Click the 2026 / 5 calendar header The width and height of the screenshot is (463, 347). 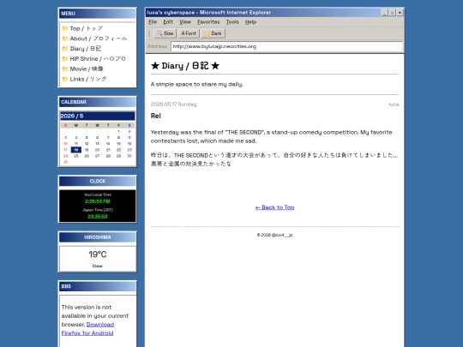[98, 116]
